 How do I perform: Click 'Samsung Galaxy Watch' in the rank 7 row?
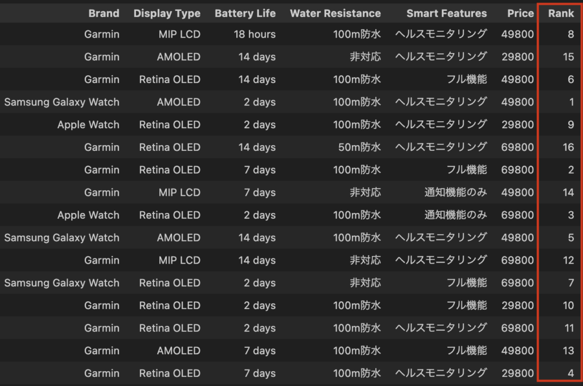[61, 283]
